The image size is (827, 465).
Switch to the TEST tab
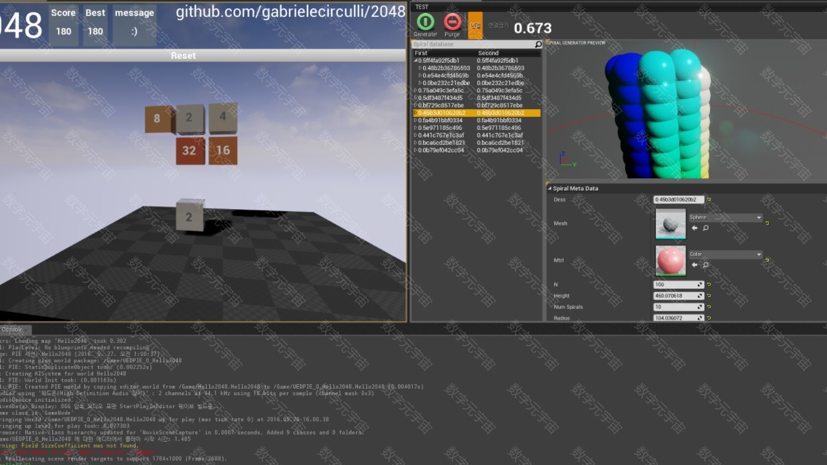(422, 7)
